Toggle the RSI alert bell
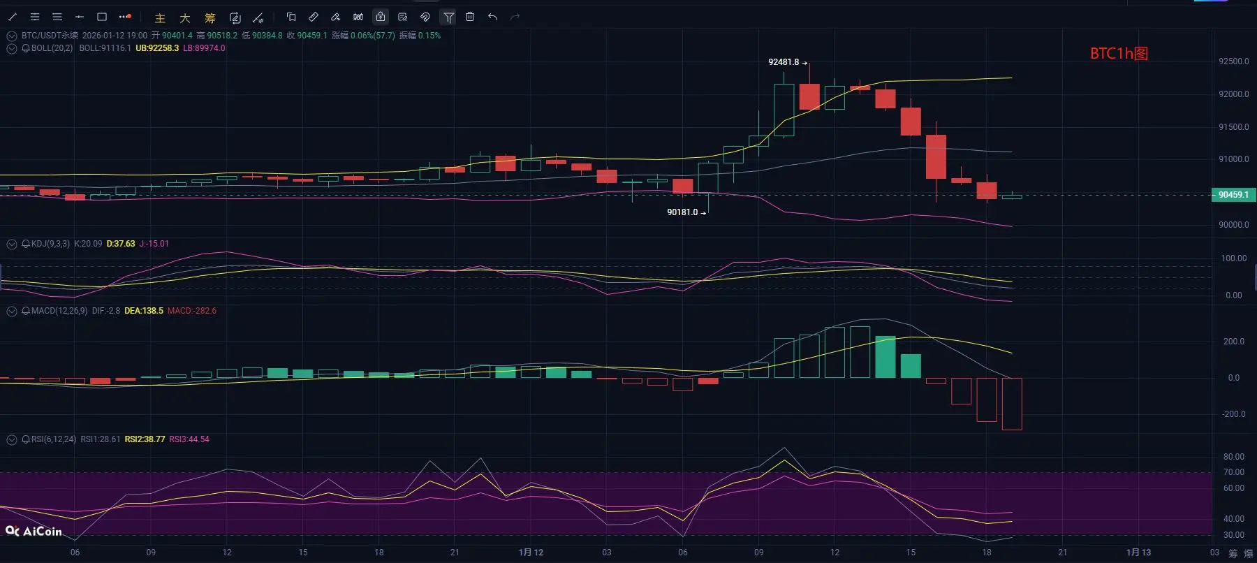Viewport: 1257px width, 563px height. (26, 440)
